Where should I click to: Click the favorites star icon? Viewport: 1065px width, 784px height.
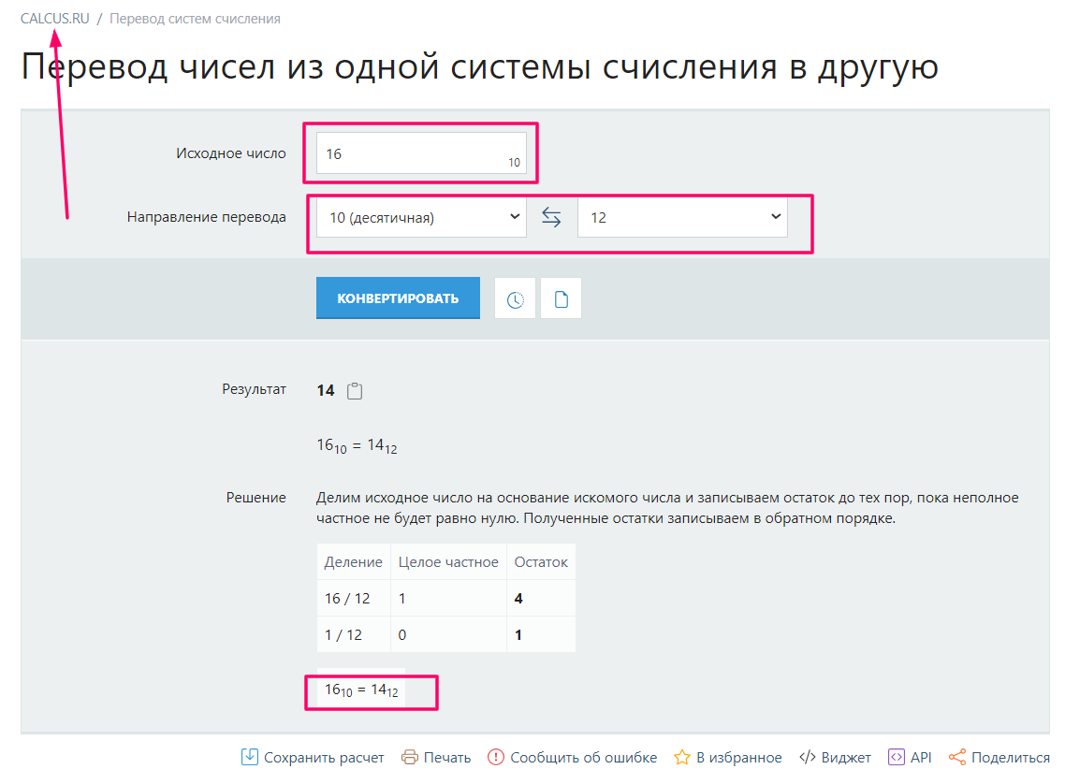(682, 757)
